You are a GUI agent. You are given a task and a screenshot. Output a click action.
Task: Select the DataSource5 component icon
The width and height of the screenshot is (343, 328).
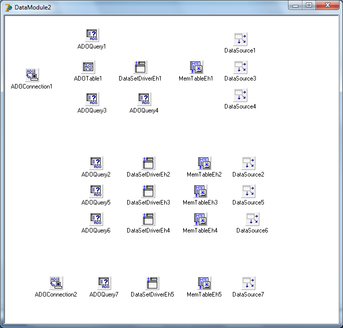(x=248, y=191)
